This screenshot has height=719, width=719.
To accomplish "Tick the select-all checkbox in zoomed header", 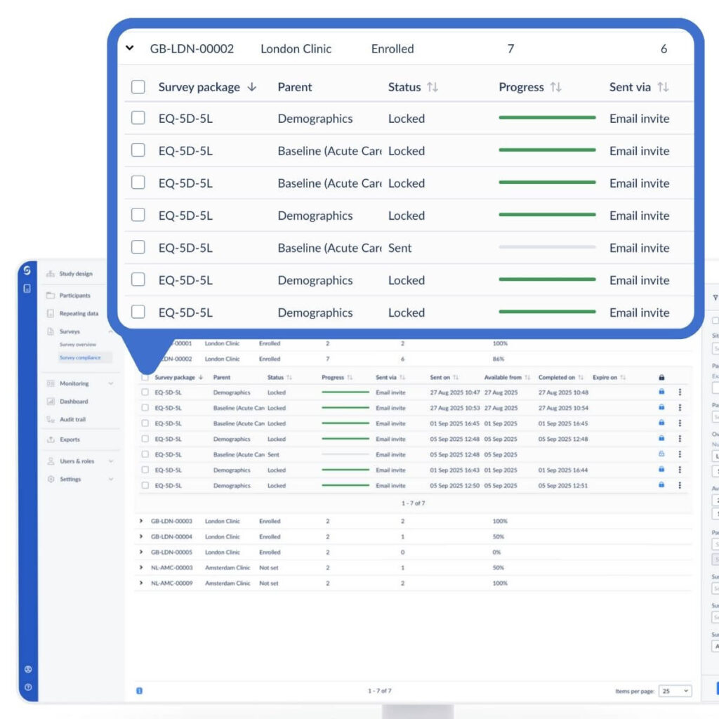I will (138, 87).
